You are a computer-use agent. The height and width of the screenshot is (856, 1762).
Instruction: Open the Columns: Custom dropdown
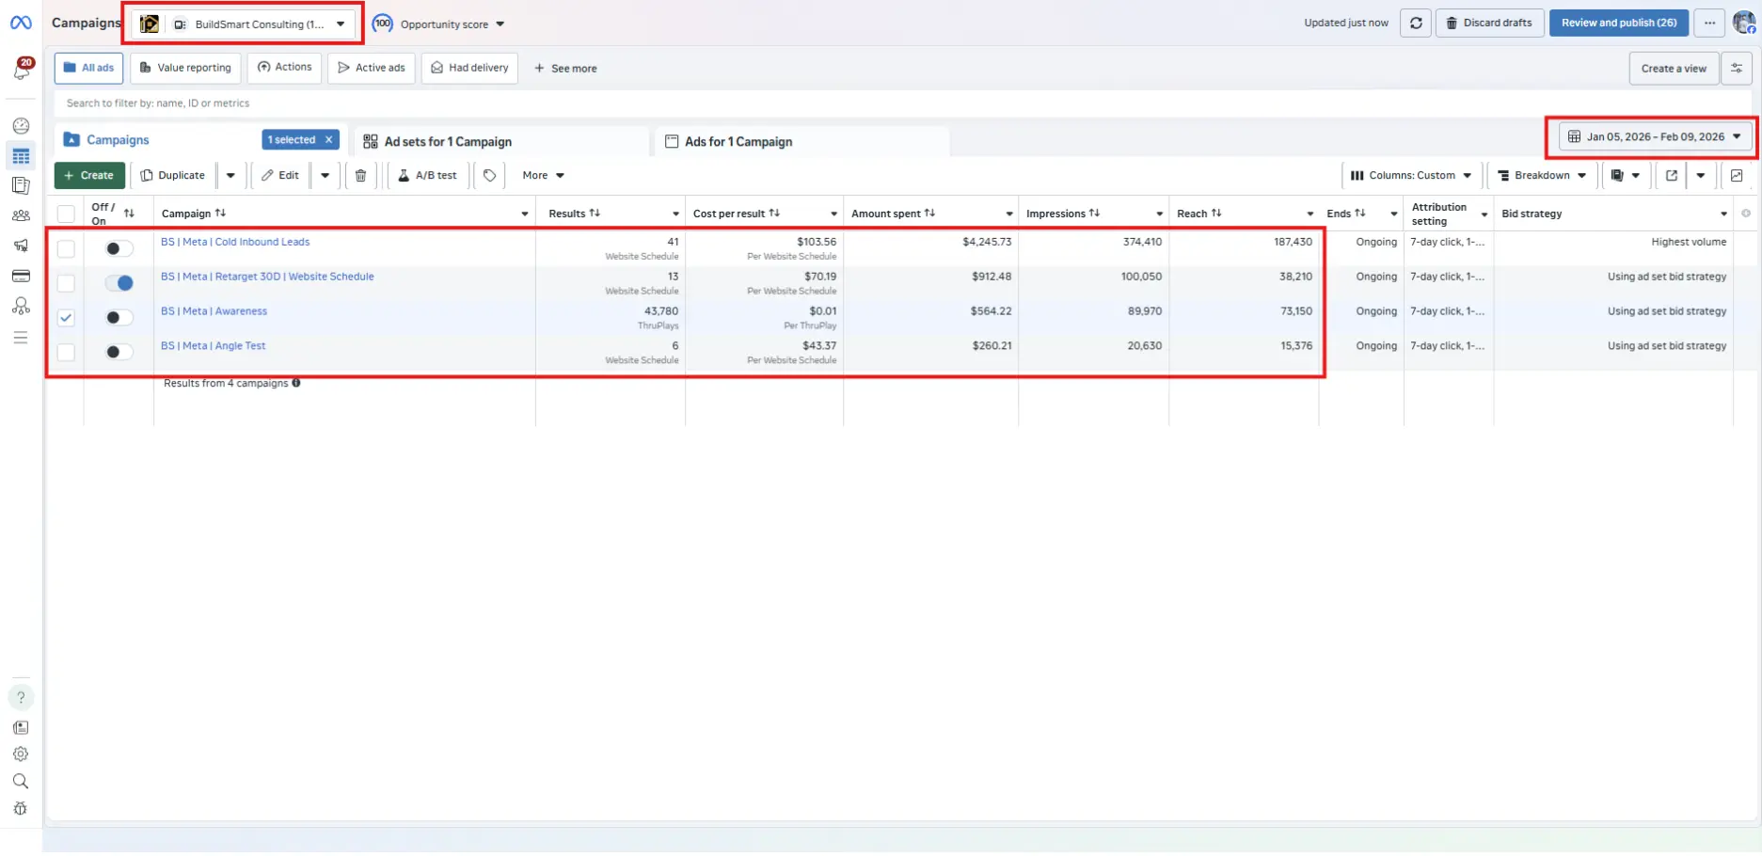tap(1410, 176)
